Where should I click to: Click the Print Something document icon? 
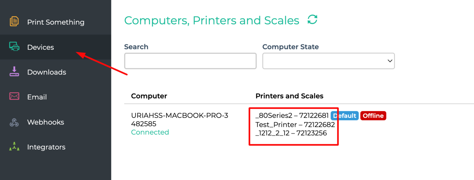click(14, 22)
